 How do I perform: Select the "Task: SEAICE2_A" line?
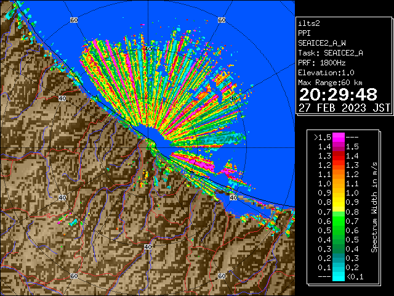(x=331, y=53)
